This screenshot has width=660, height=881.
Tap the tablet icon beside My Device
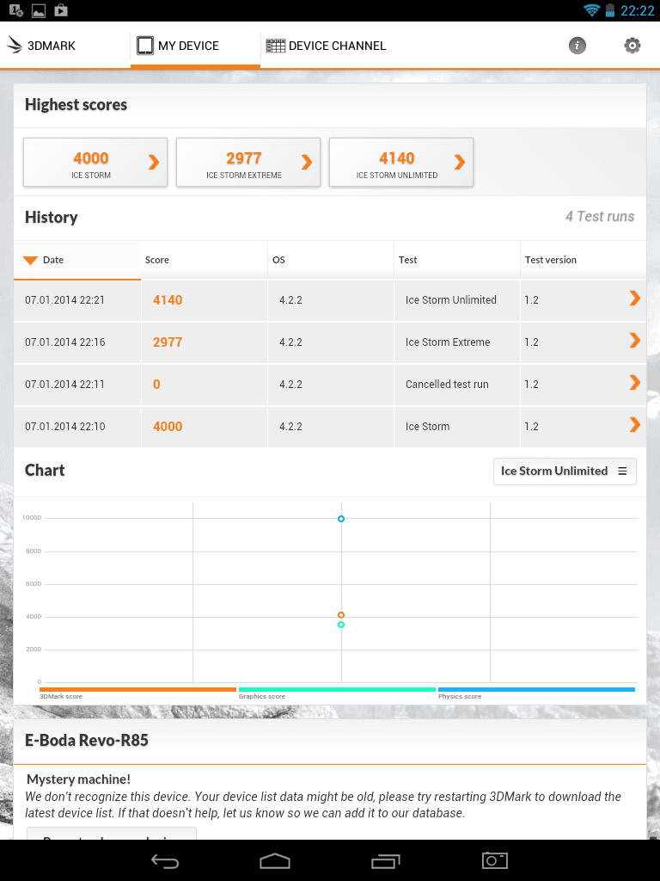click(144, 46)
